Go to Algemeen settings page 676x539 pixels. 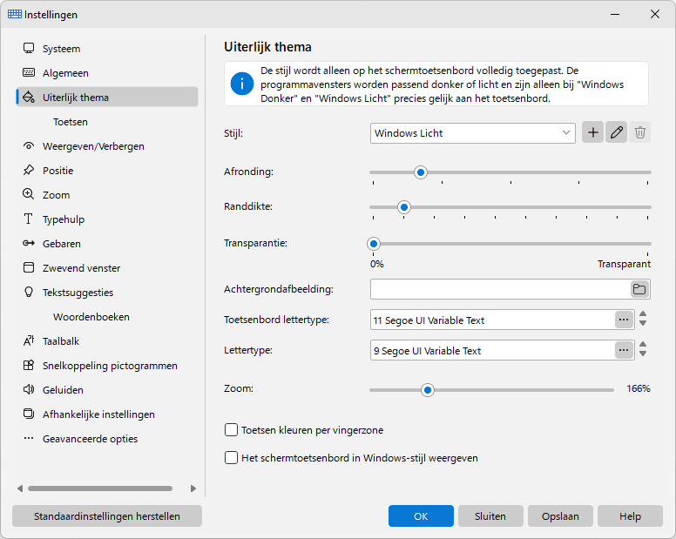coord(107,73)
